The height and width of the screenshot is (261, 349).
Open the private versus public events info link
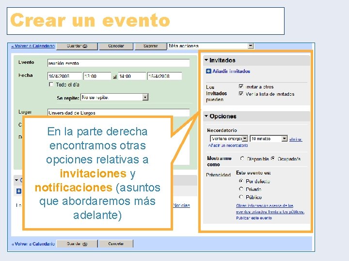[270, 209]
